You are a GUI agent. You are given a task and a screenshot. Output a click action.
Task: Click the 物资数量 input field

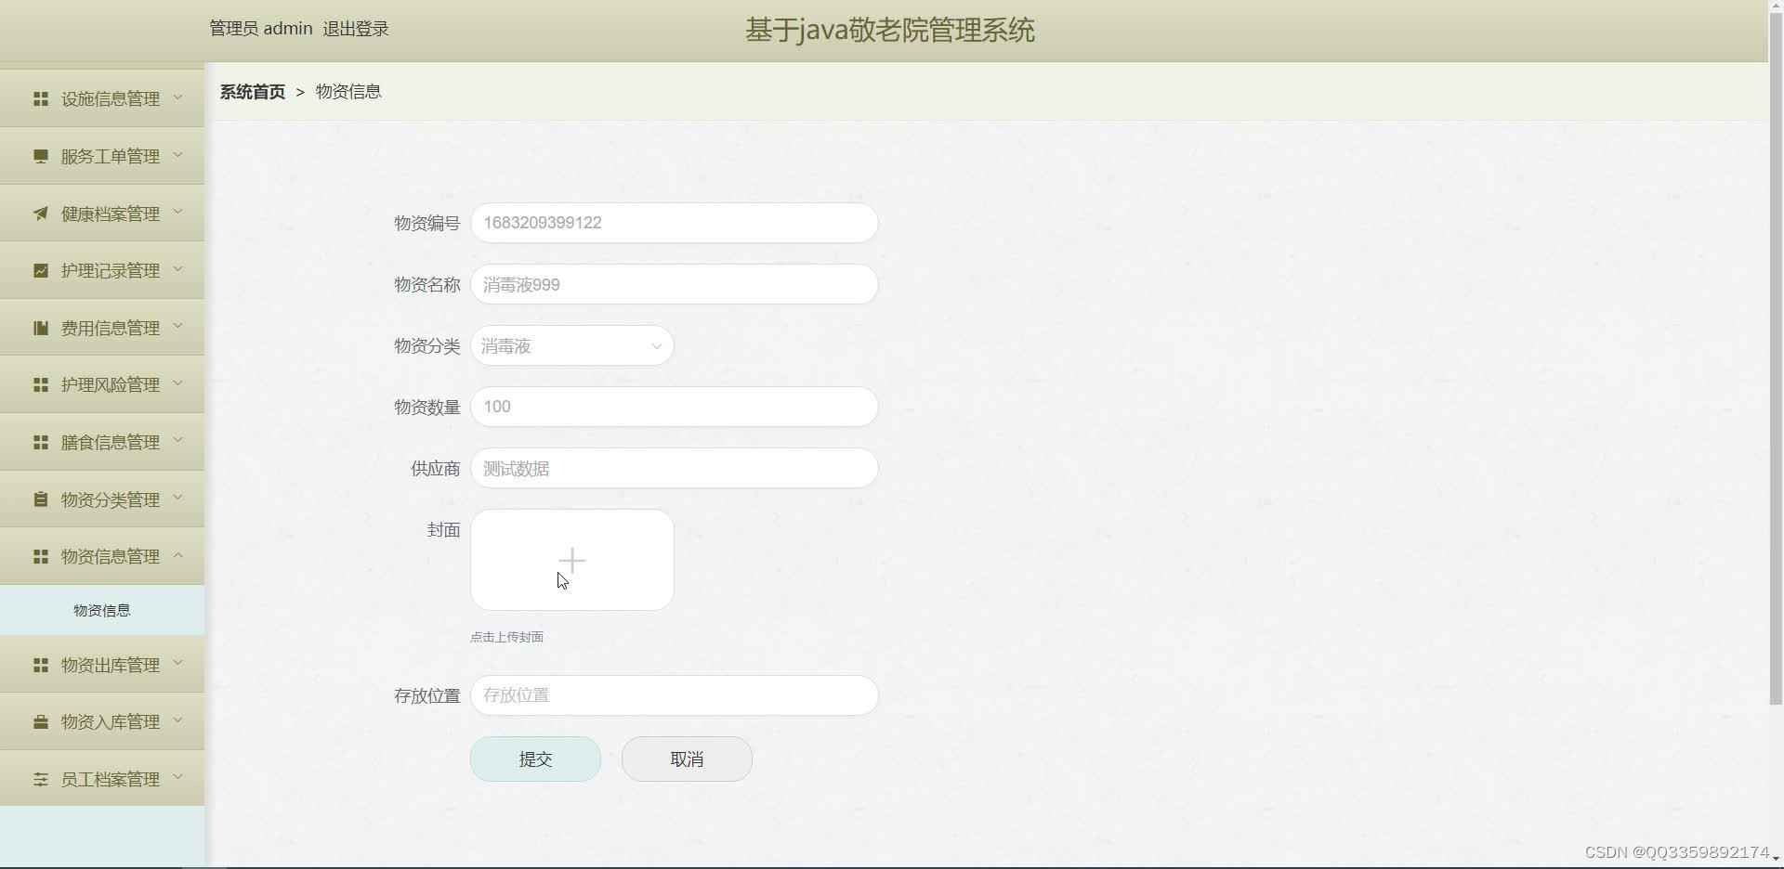click(x=675, y=407)
